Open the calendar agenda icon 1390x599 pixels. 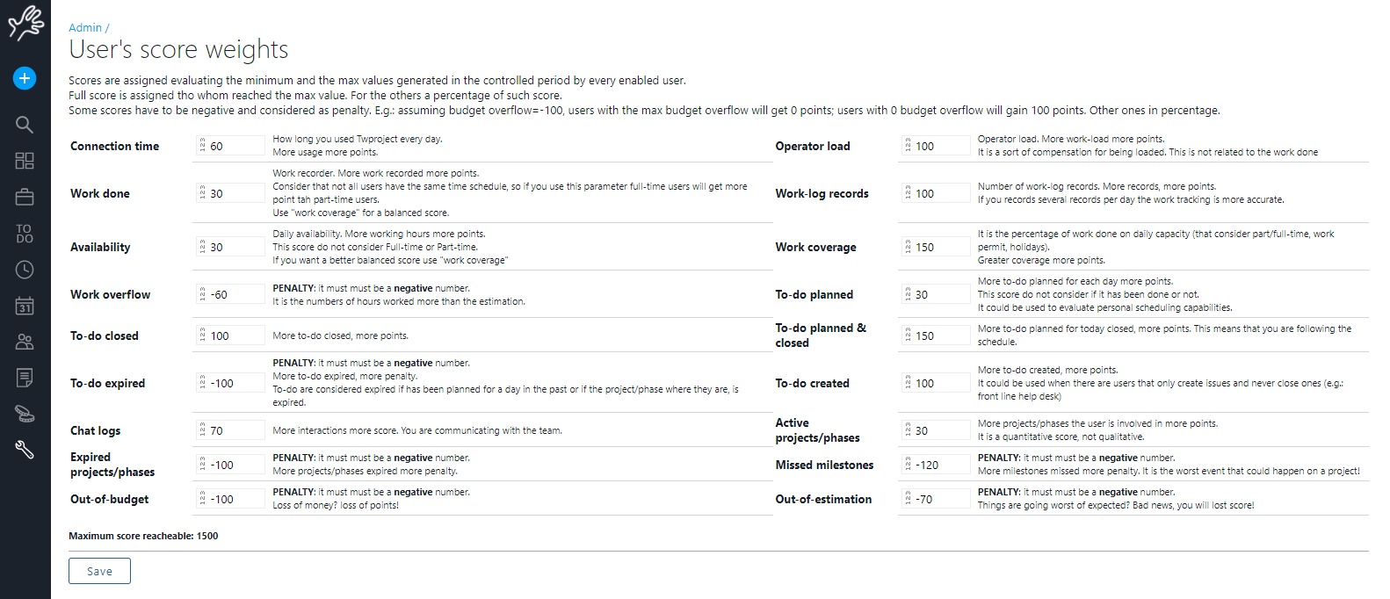pos(25,306)
